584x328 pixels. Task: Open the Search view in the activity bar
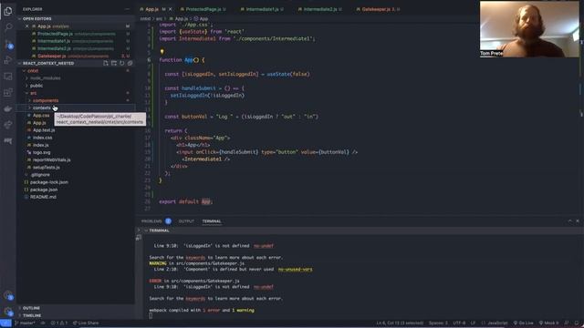pos(8,27)
